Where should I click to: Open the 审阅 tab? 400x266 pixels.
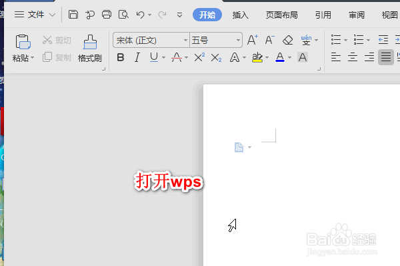(x=357, y=15)
